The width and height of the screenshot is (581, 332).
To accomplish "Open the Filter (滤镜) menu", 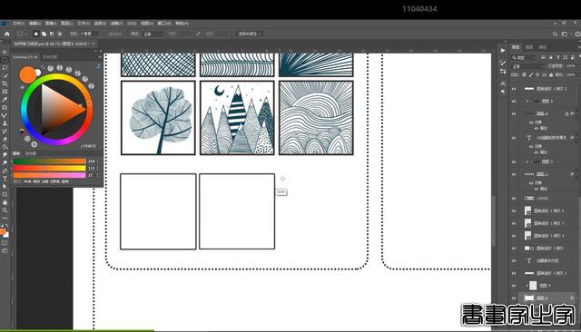I will 116,24.
